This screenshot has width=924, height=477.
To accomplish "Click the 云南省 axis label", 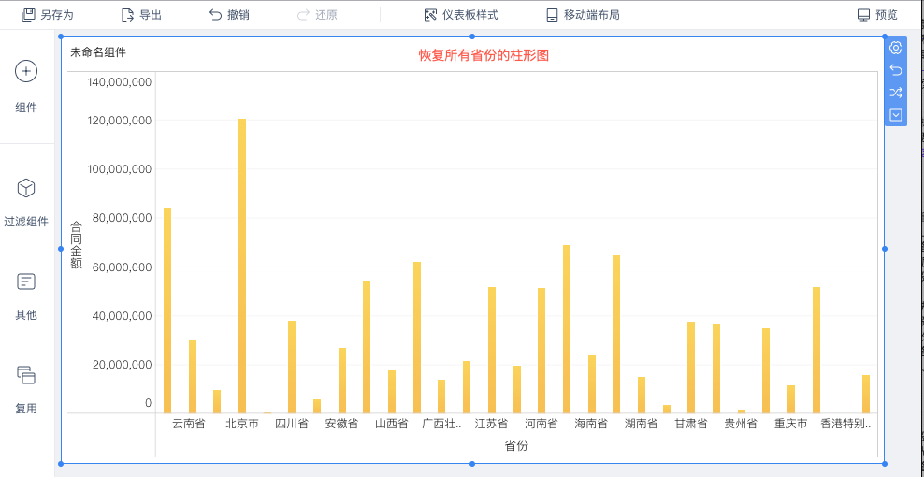I will click(x=189, y=424).
